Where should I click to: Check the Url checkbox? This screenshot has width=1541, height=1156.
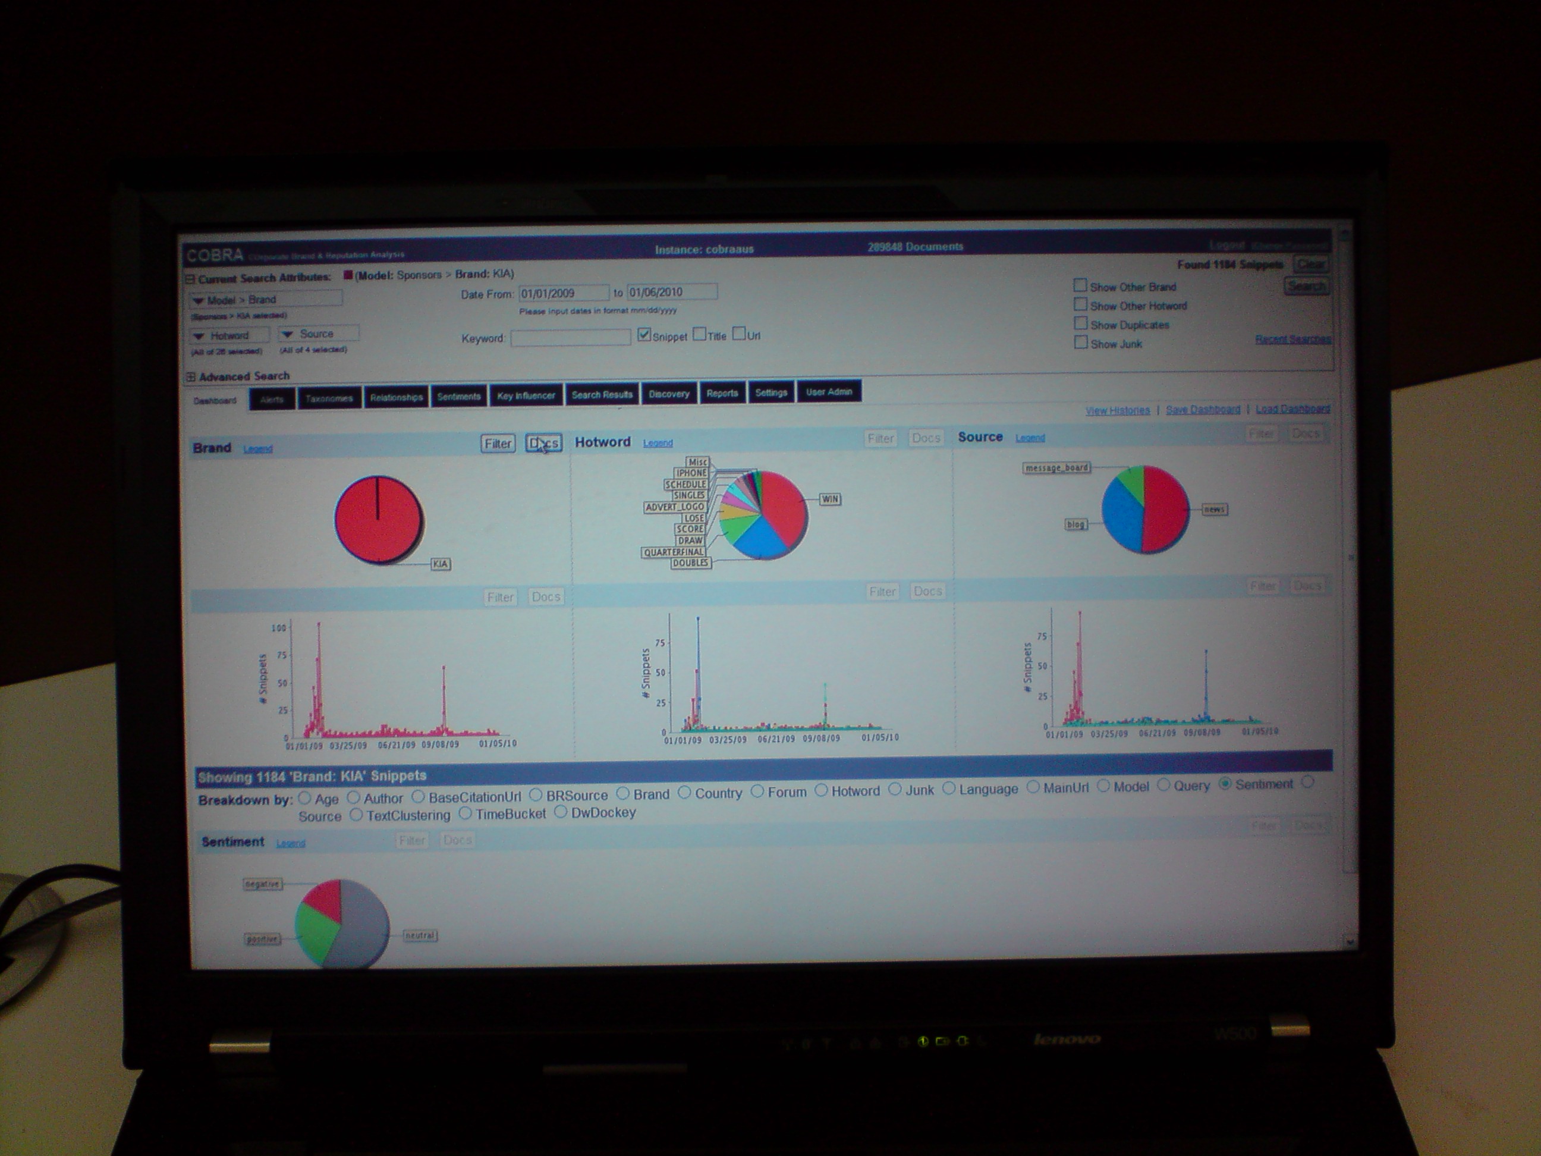pos(739,334)
